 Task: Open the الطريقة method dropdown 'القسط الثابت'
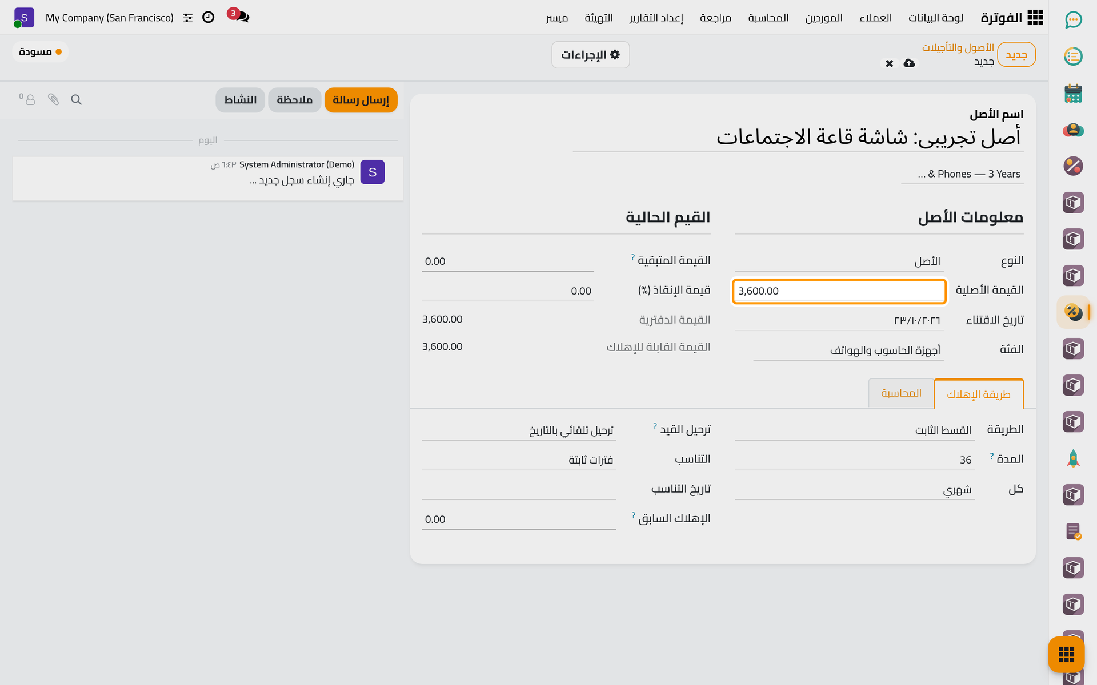point(855,430)
